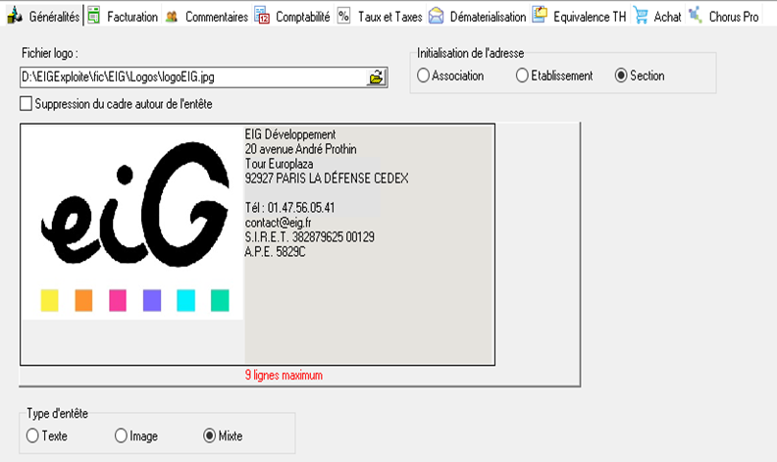Click the 'A.P.E. 5829C' line
This screenshot has height=462, width=777.
(275, 252)
